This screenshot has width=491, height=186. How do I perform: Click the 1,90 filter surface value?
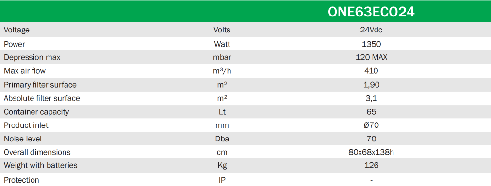pos(371,85)
